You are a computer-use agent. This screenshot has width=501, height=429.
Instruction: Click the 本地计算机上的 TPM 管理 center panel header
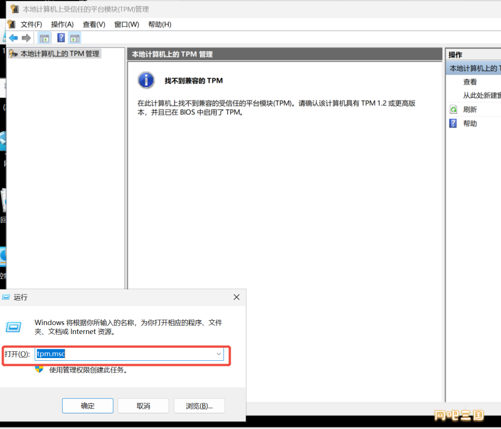(285, 54)
